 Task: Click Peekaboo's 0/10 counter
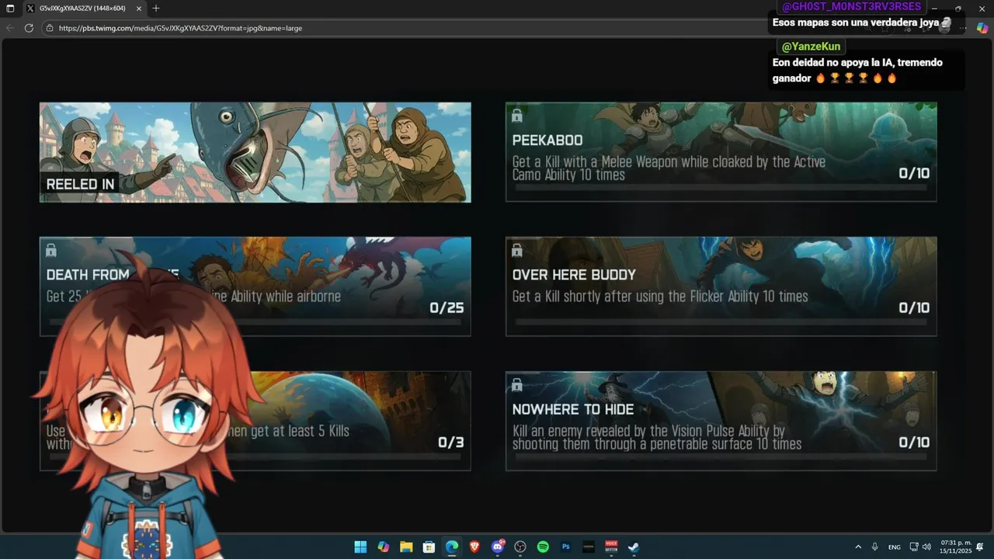[x=914, y=174]
